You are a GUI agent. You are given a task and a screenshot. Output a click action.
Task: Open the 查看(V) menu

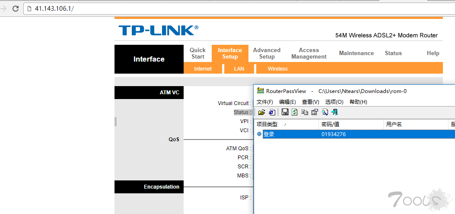310,102
